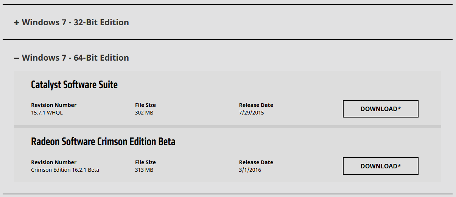Expand the Windows 7 - 32-Bit Edition heading
Image resolution: width=456 pixels, height=197 pixels.
tap(75, 23)
